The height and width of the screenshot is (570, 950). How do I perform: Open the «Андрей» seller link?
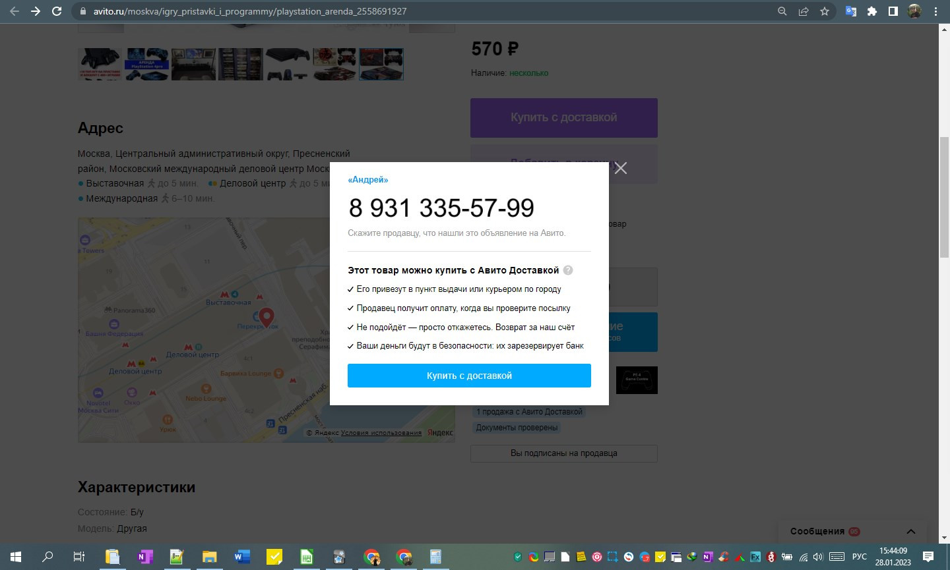coord(368,180)
